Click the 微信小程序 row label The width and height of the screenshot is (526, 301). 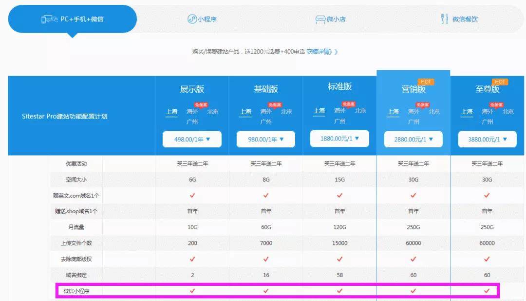click(x=76, y=291)
